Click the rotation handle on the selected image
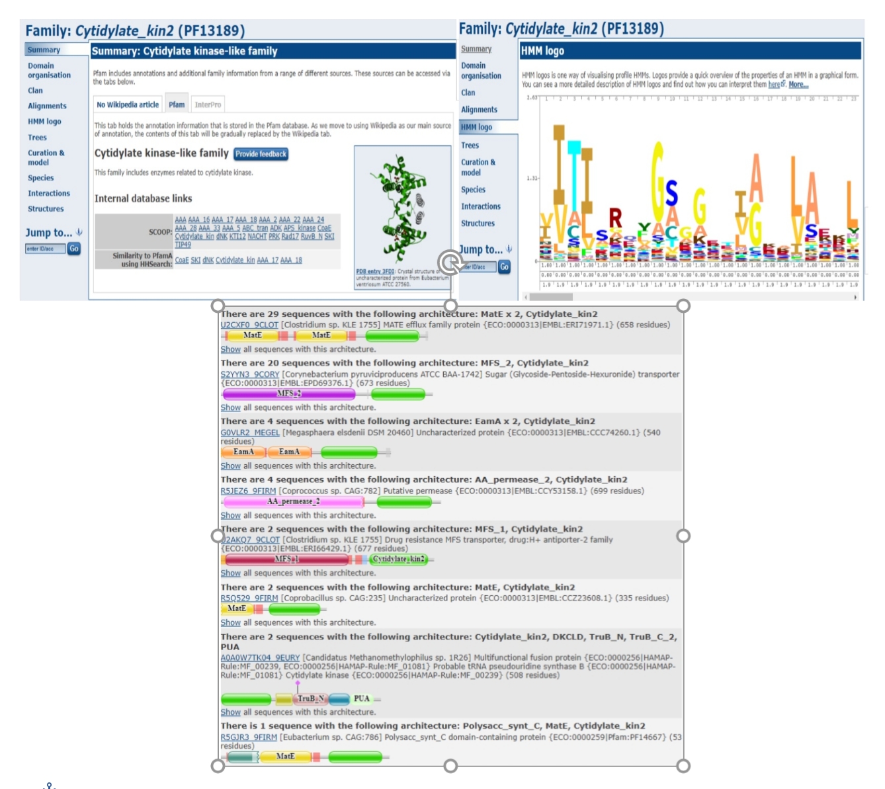Screen dimensions: 885x789 pos(450,263)
